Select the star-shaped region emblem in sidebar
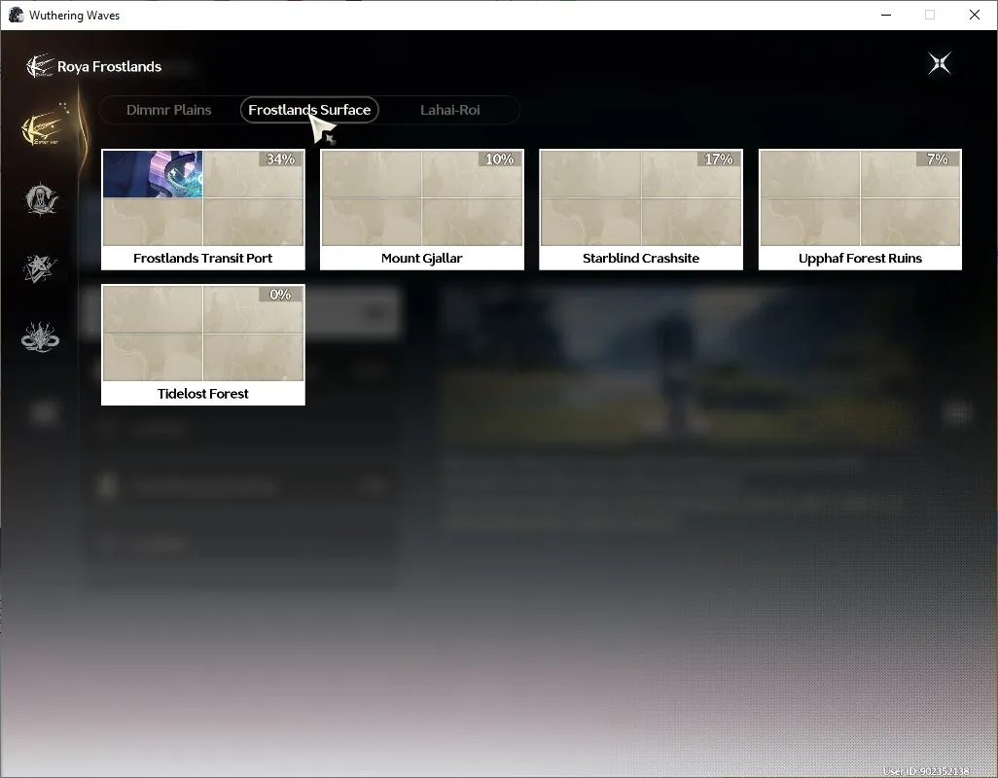The height and width of the screenshot is (778, 998). (40, 268)
